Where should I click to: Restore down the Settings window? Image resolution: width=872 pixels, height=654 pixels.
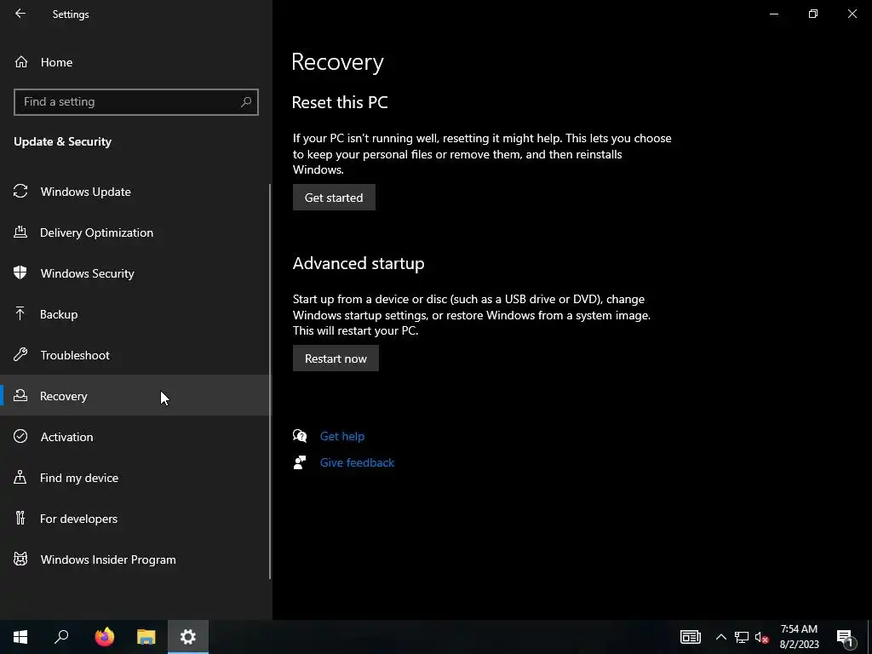(813, 14)
